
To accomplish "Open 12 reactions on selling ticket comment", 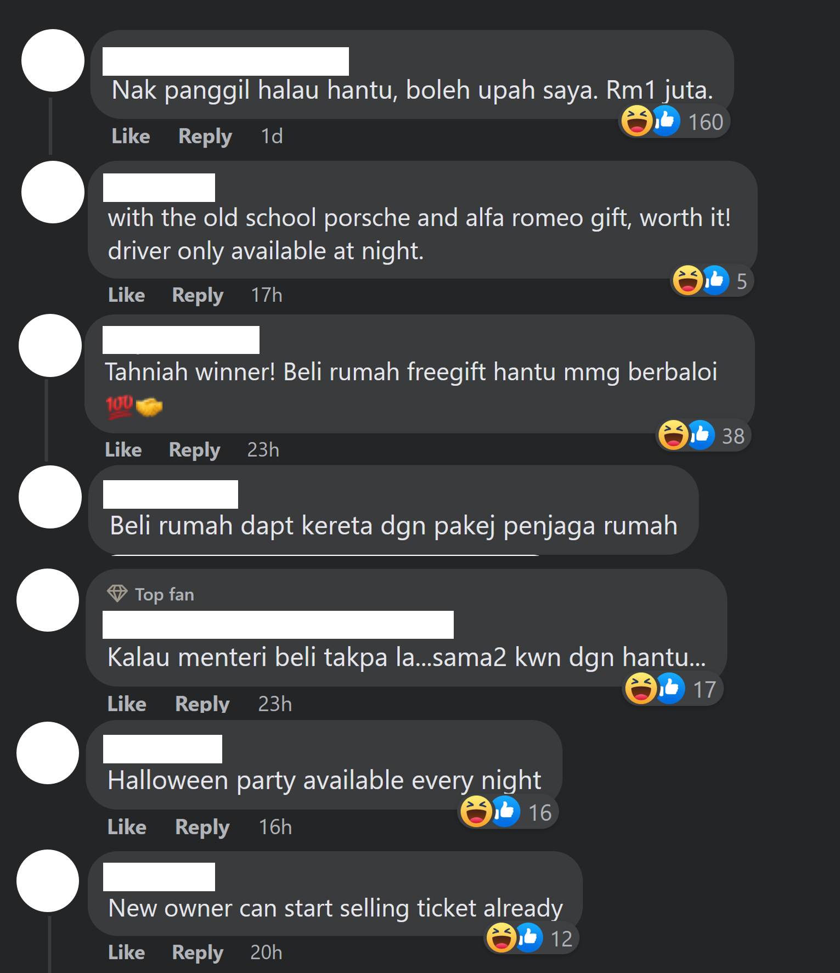I will point(531,938).
